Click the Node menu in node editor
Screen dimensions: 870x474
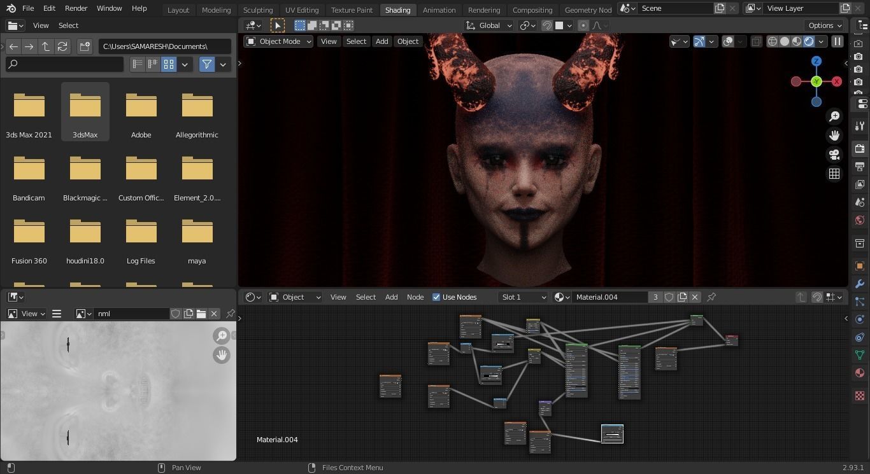click(x=415, y=297)
